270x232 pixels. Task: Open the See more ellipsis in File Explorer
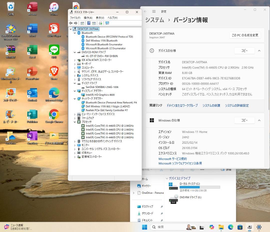click(202, 170)
